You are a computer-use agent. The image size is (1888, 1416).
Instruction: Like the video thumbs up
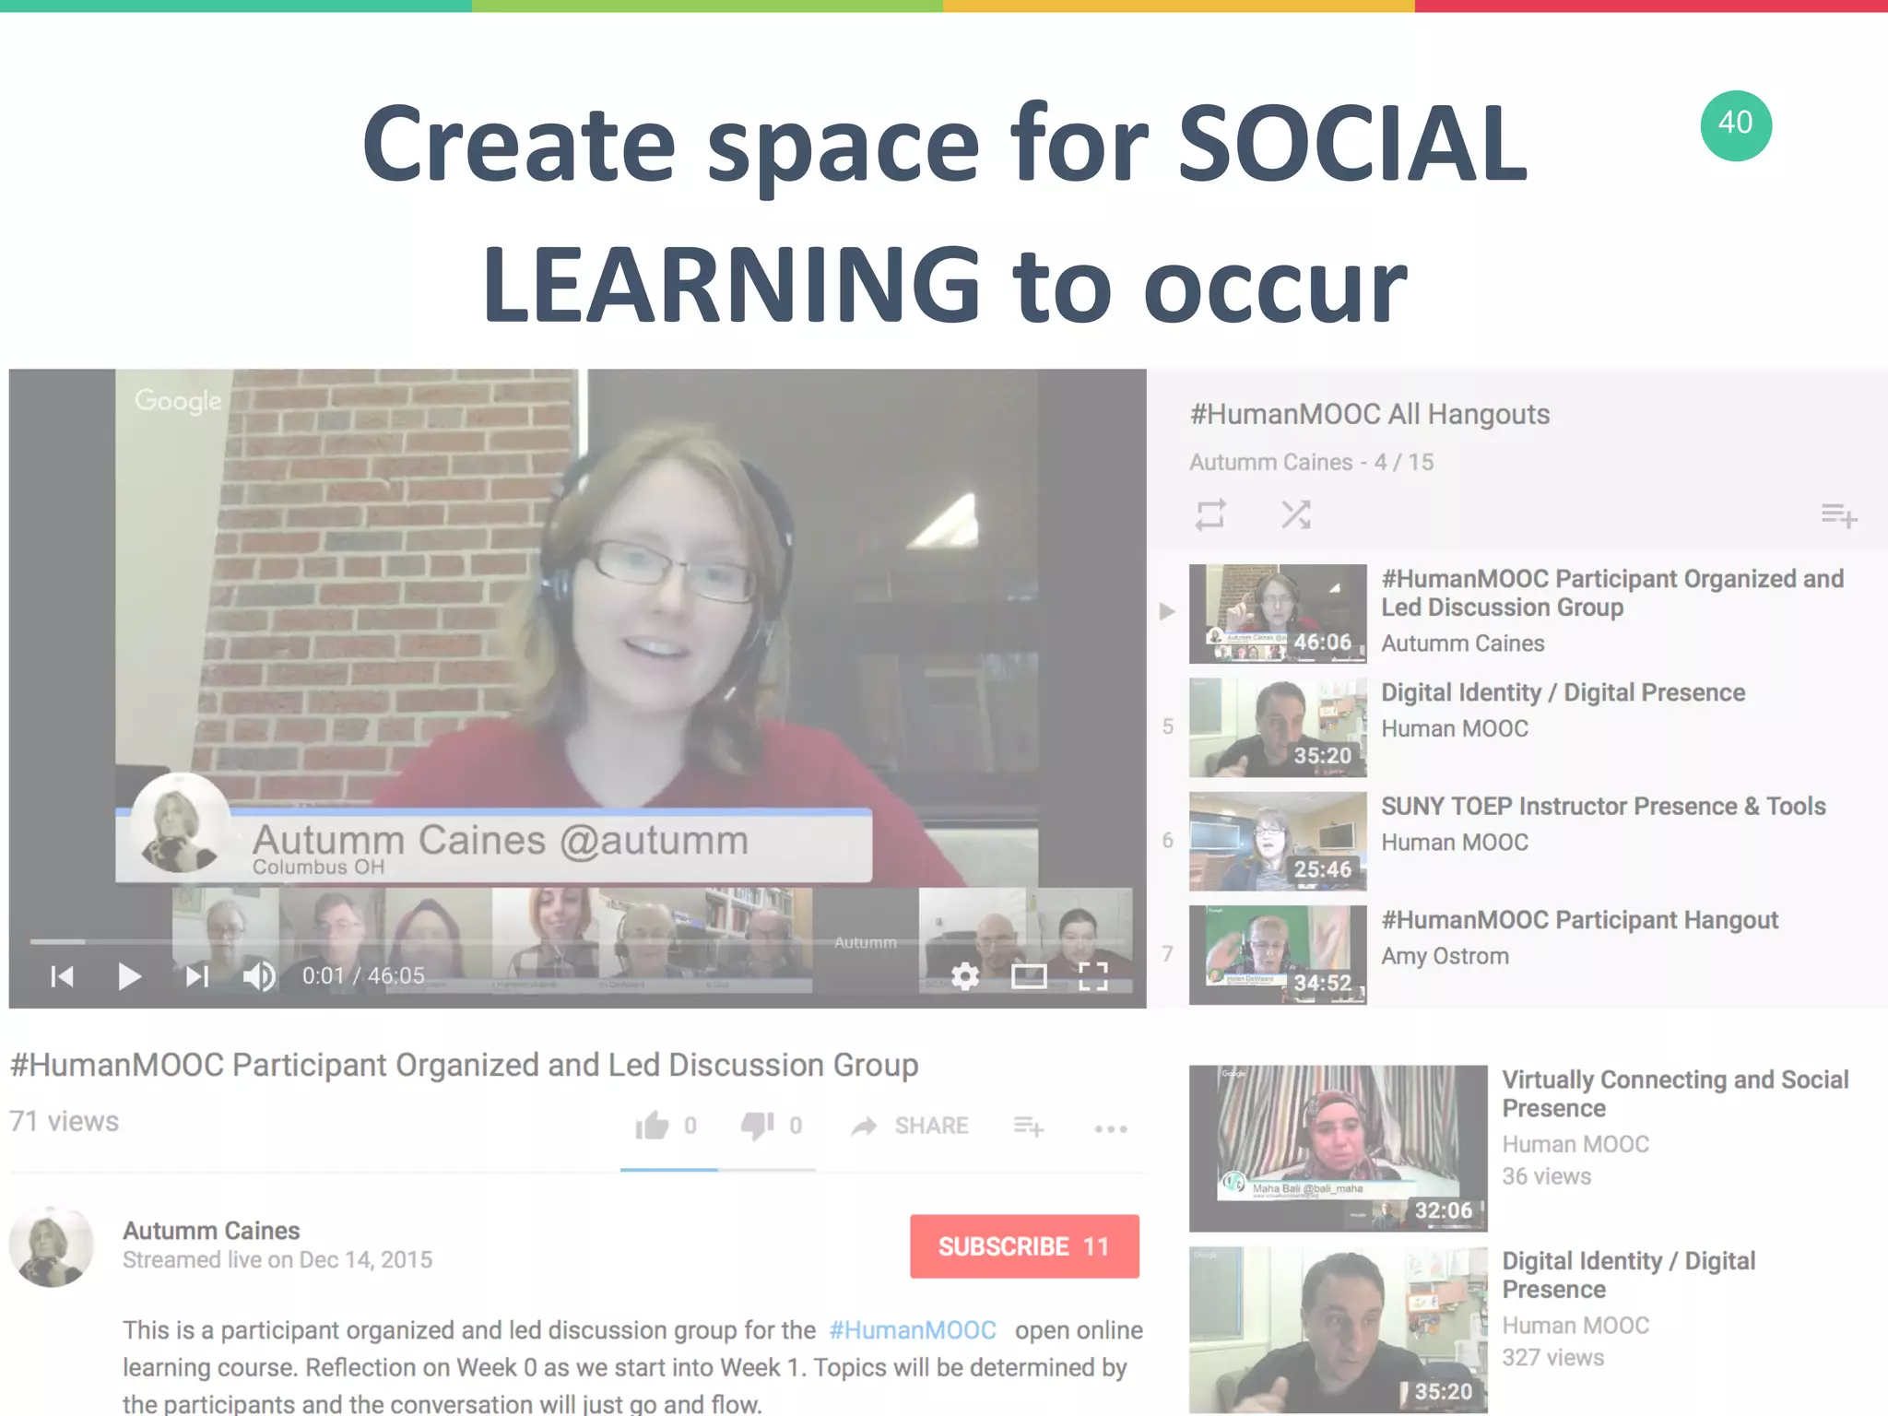tap(652, 1126)
